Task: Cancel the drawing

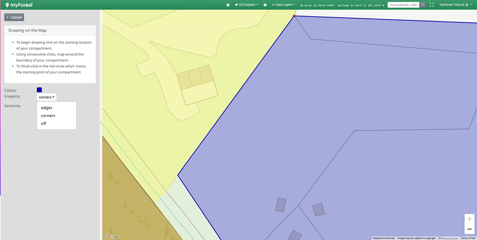Action: (x=14, y=17)
